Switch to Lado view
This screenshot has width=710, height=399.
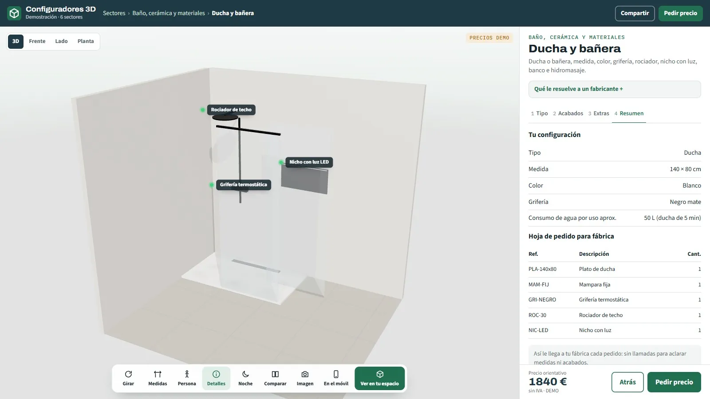61,41
